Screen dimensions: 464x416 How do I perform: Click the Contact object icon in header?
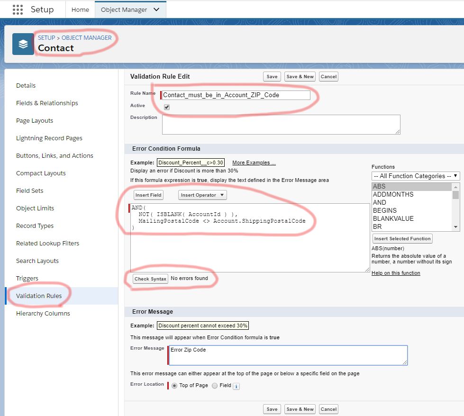pyautogui.click(x=23, y=43)
